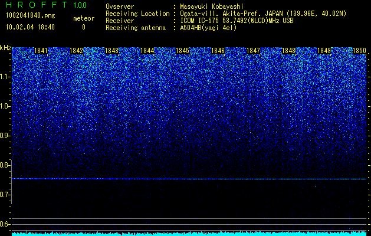Click the 1843 time marker
Image resolution: width=371 pixels, height=236 pixels.
(111, 51)
